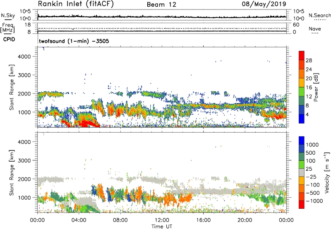Click the '16:00' time tick label
The image size is (331, 229).
(203, 220)
